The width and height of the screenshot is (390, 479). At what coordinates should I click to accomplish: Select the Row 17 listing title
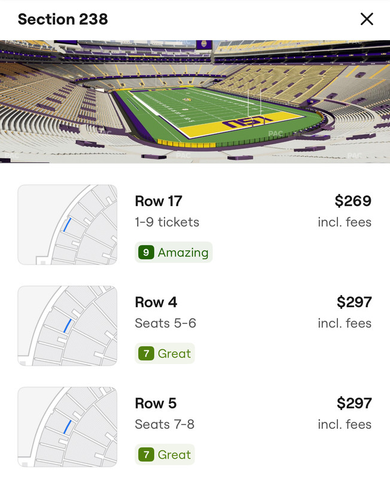pyautogui.click(x=159, y=201)
